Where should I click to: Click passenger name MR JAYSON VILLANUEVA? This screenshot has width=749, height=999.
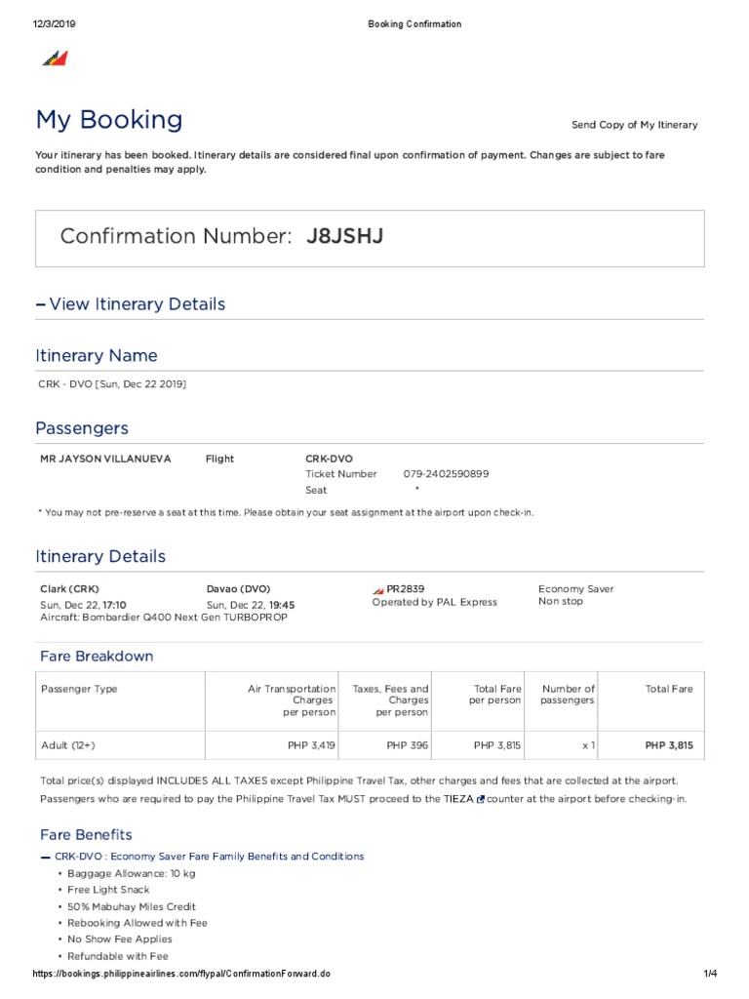104,459
